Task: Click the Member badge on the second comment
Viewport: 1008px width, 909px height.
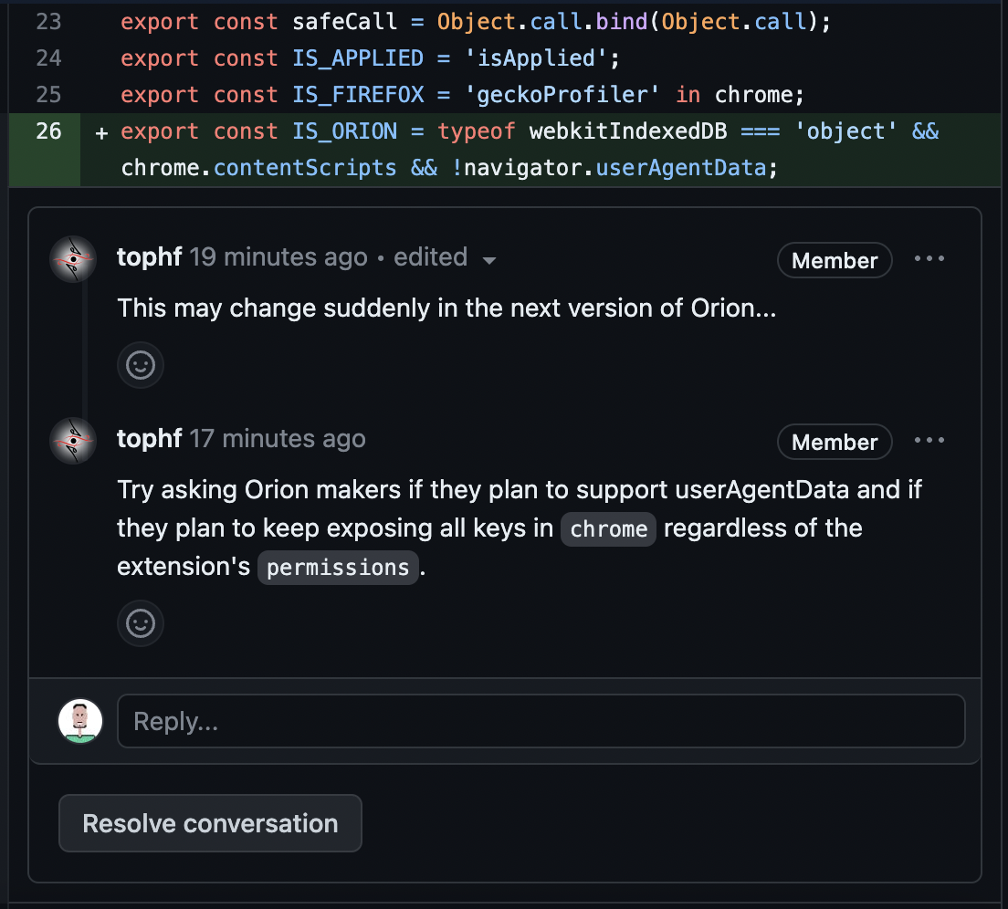Action: (834, 442)
